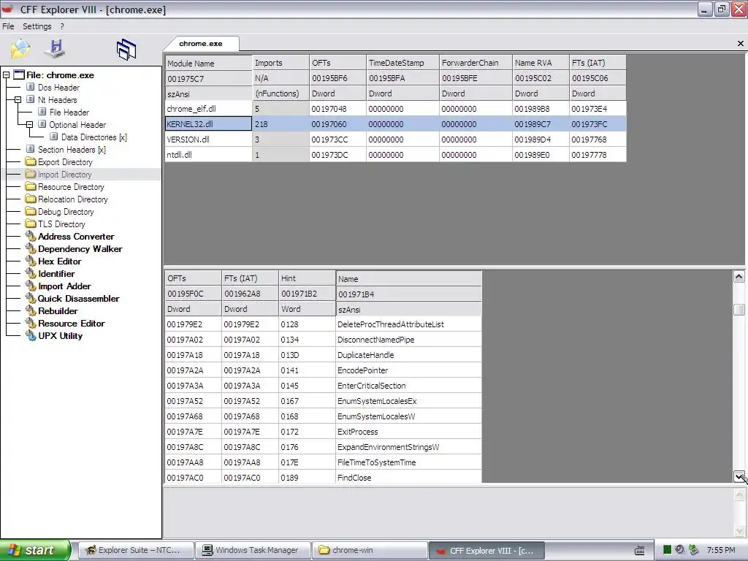
Task: Collapse the Optional Header tree node
Action: (29, 124)
